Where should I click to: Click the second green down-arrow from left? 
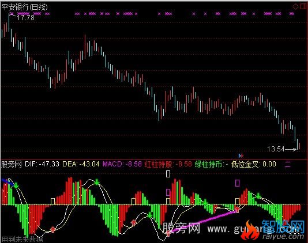click(97, 182)
